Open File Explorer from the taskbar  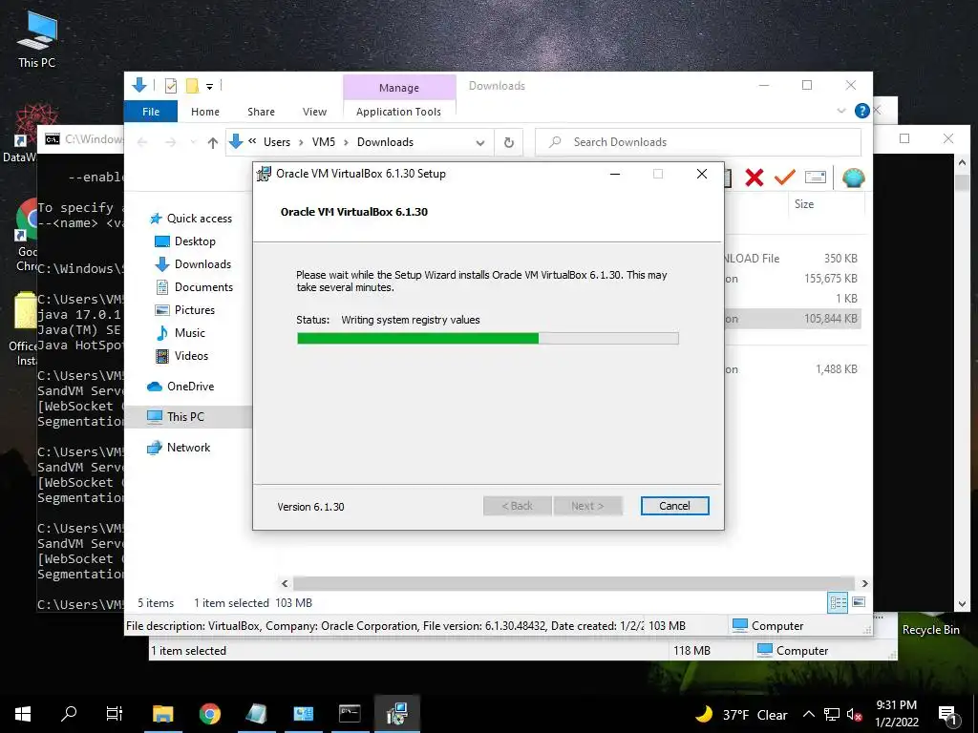[162, 714]
